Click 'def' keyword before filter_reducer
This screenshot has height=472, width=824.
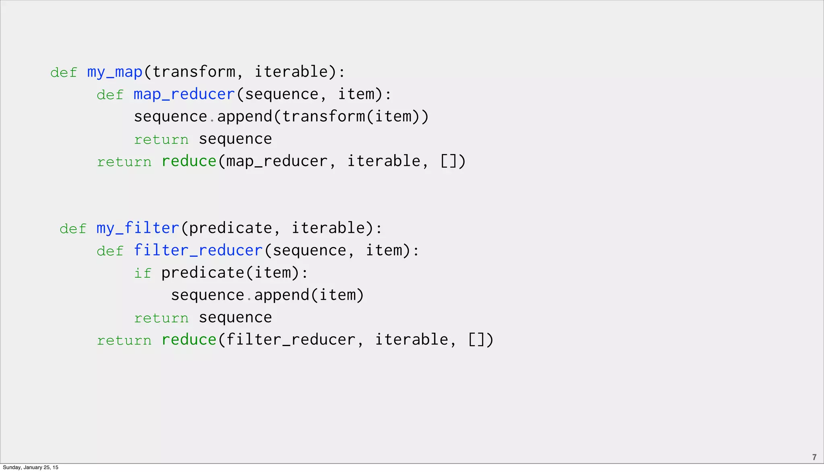[x=110, y=251]
